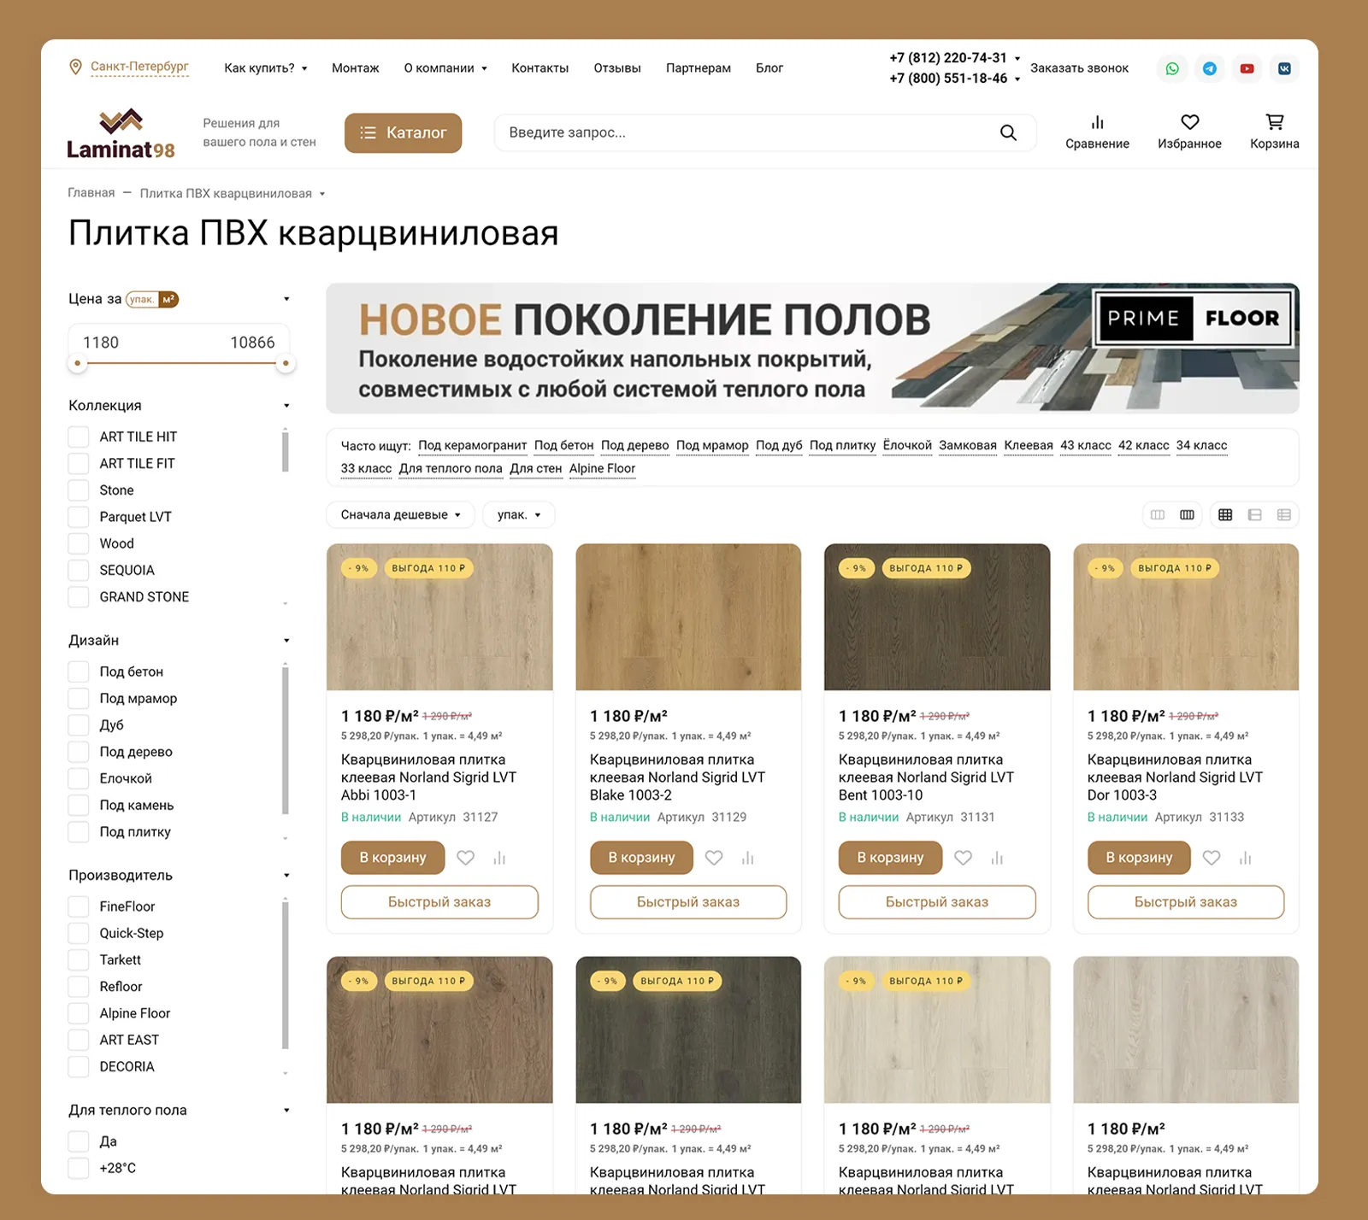Click the search magnifier icon

coord(1008,132)
